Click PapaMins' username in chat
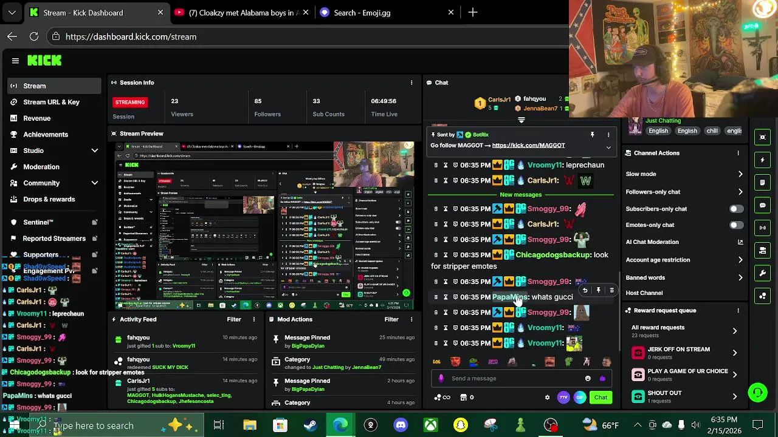The image size is (778, 437). [510, 297]
